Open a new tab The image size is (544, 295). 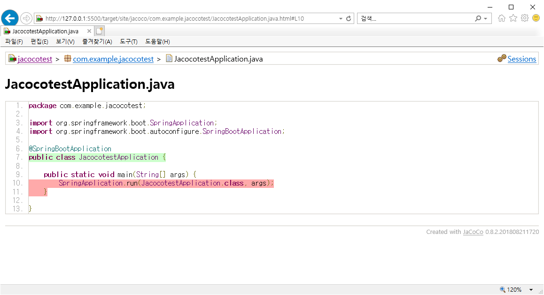coord(99,31)
